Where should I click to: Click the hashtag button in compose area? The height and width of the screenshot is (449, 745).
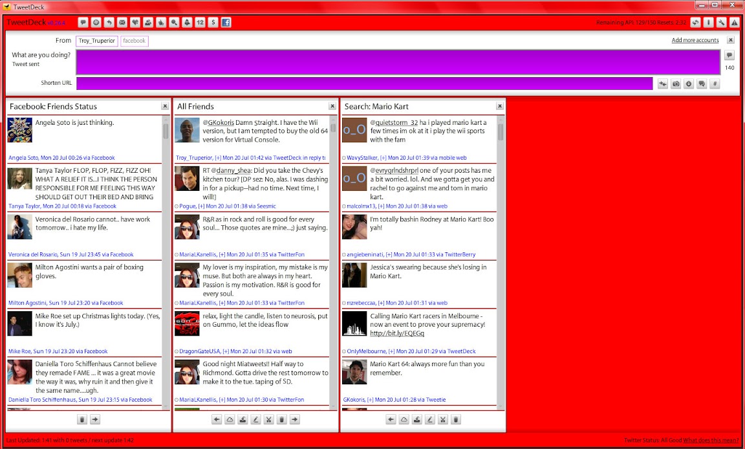[x=715, y=84]
